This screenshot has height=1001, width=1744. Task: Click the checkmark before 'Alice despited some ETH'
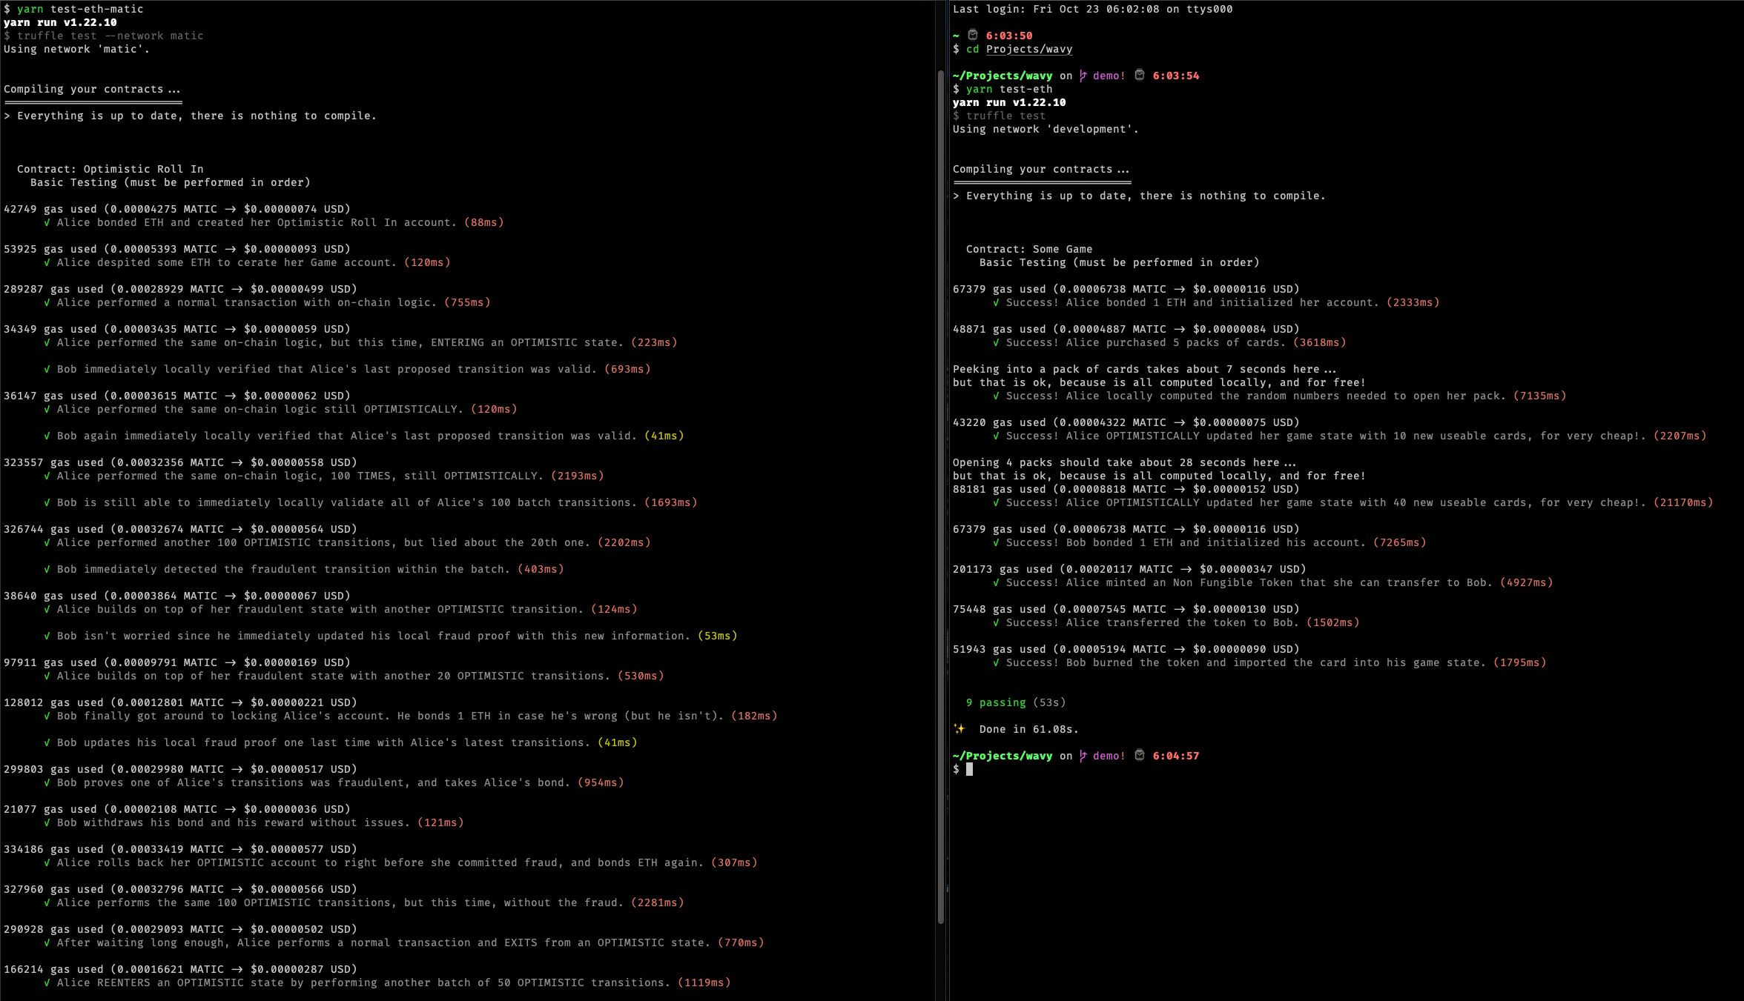[x=47, y=262]
